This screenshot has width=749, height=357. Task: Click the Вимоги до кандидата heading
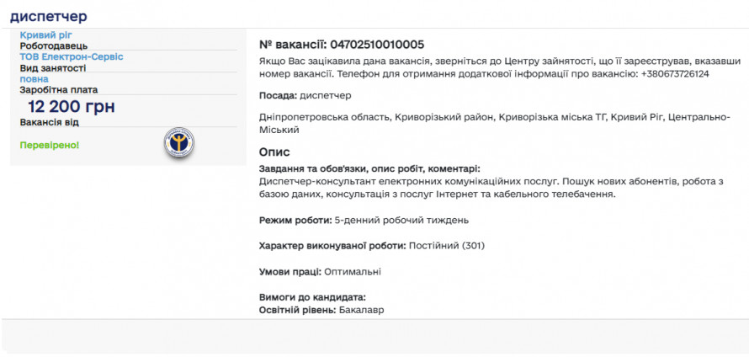click(312, 297)
